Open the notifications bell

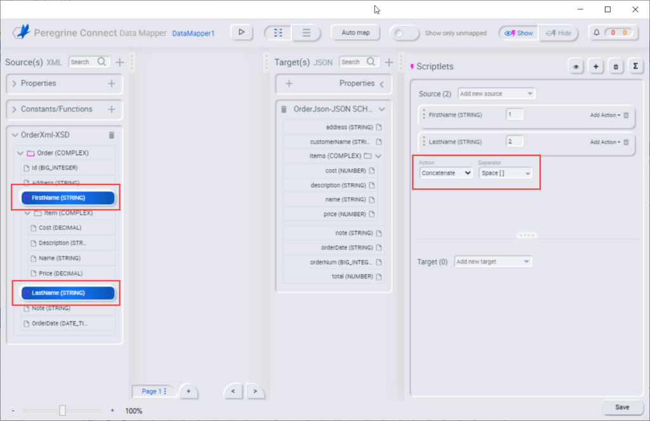click(x=596, y=32)
